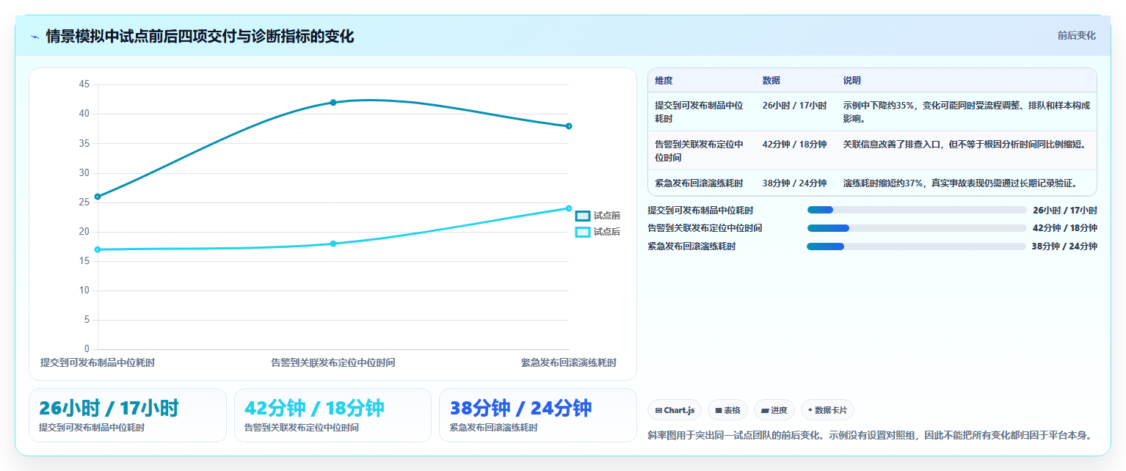Click the y-axis tick label 45
The image size is (1126, 471).
tap(84, 84)
